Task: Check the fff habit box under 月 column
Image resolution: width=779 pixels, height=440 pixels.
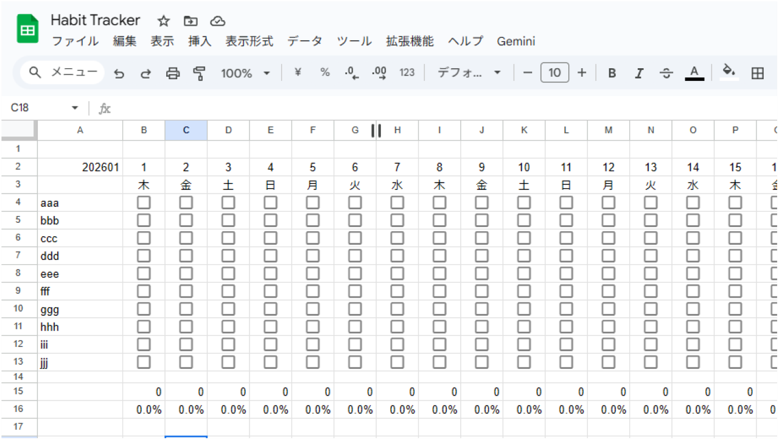Action: (312, 291)
